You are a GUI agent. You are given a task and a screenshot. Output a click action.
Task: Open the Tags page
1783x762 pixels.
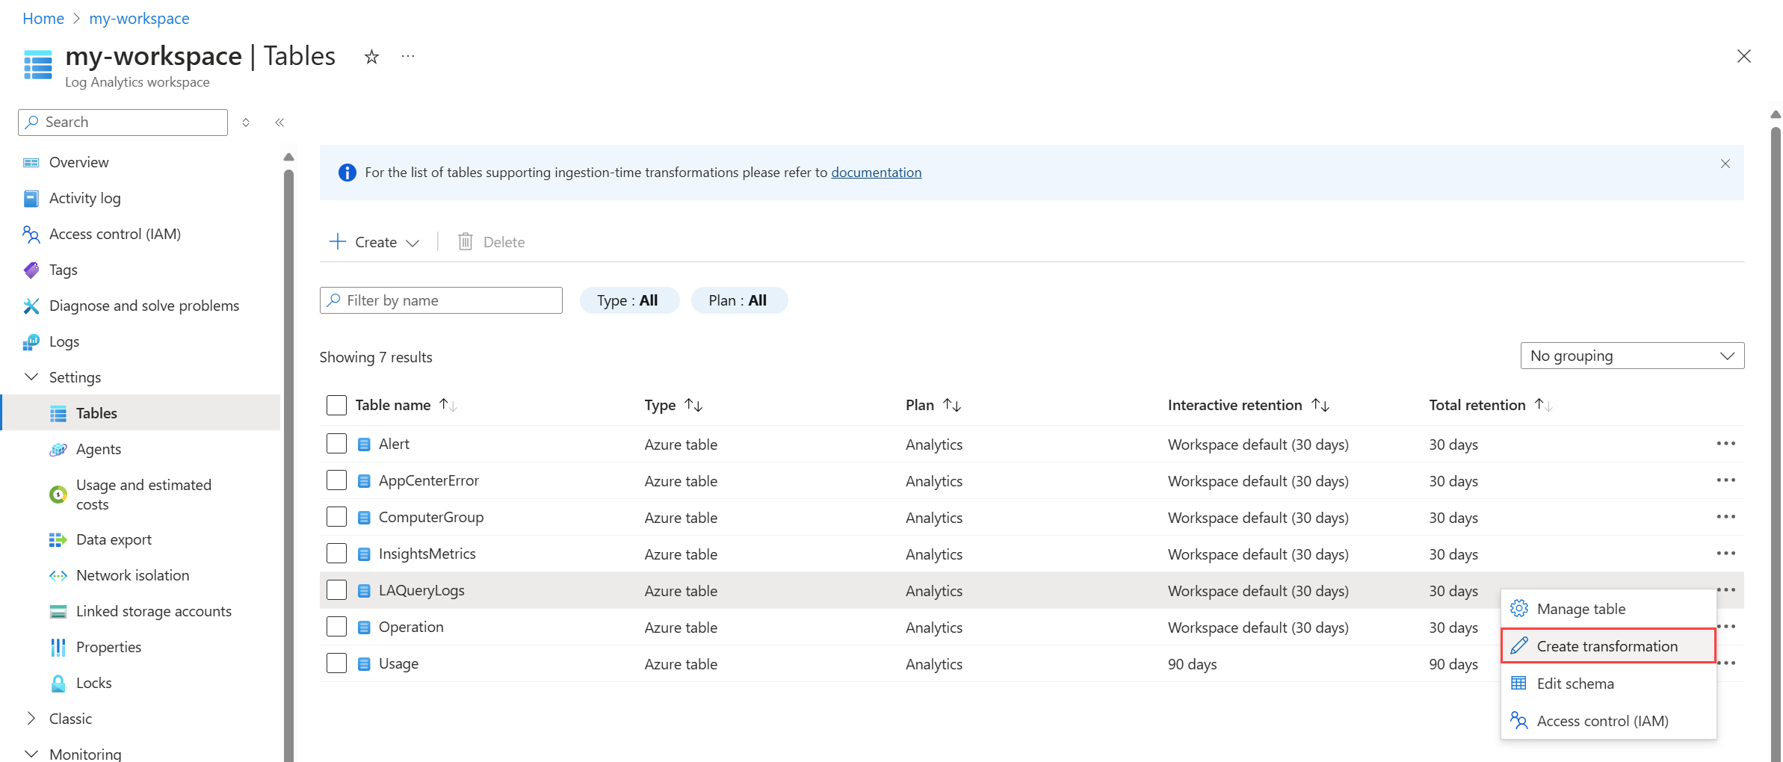point(64,270)
